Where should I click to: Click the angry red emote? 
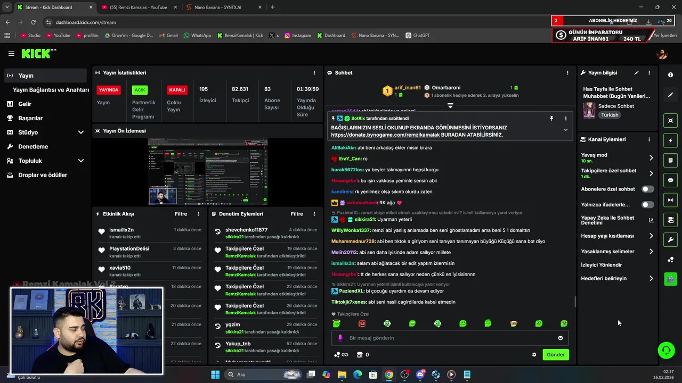[x=362, y=323]
